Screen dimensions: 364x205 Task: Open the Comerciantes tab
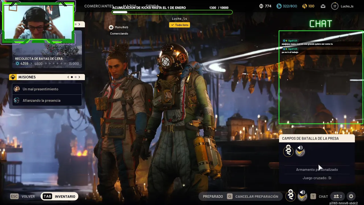pos(99,6)
